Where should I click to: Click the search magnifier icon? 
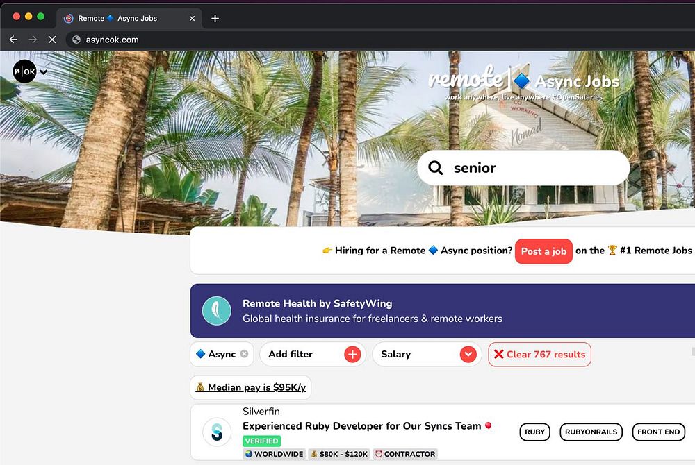pyautogui.click(x=435, y=168)
